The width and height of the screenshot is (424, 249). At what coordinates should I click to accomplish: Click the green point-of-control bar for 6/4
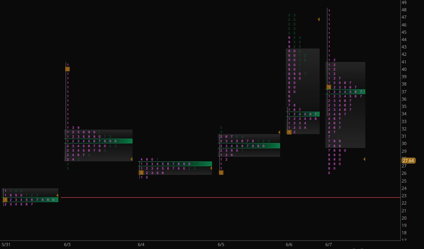coord(175,164)
